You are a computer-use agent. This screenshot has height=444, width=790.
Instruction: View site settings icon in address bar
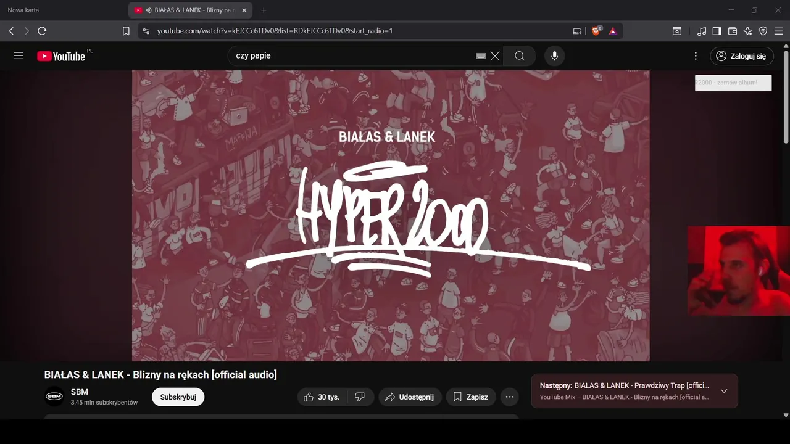coord(146,31)
